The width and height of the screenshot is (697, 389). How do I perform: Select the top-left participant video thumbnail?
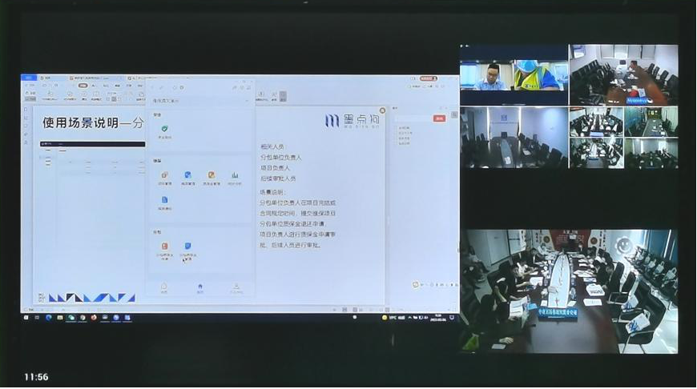[513, 74]
